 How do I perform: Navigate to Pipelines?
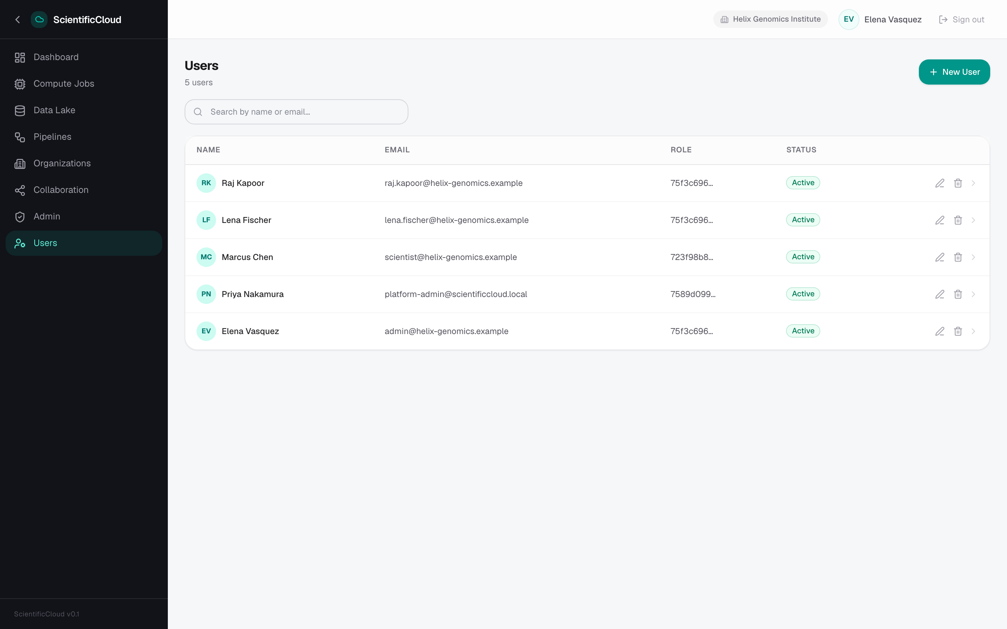(x=84, y=137)
